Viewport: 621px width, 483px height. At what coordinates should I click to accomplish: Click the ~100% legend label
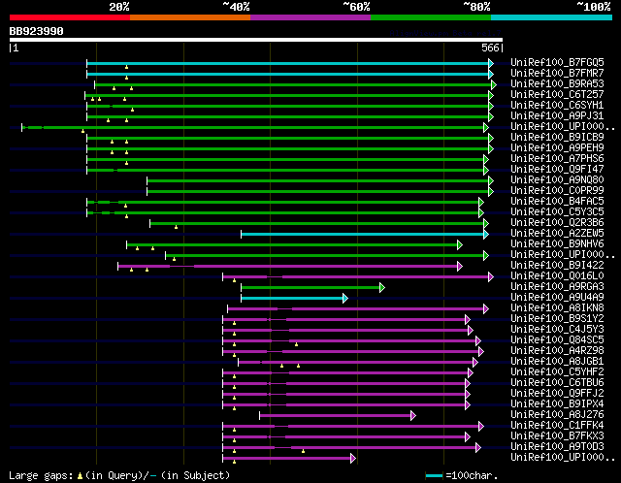tap(594, 7)
